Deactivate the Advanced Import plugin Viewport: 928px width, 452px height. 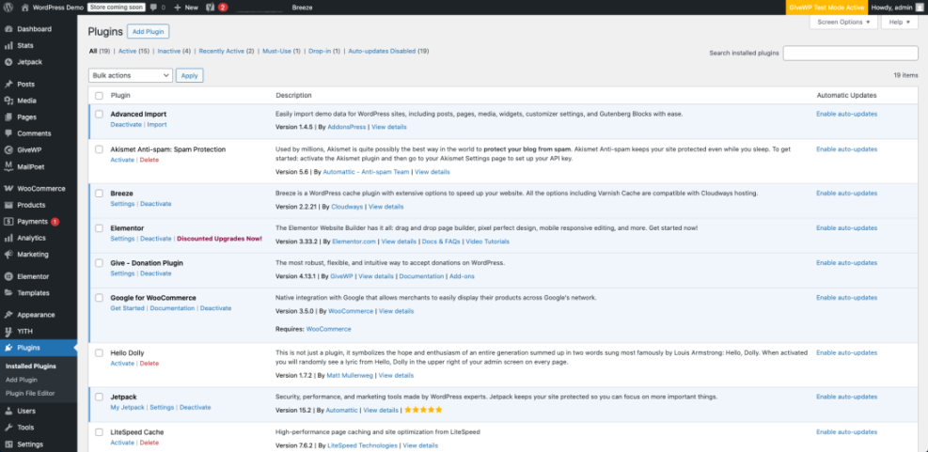point(126,125)
